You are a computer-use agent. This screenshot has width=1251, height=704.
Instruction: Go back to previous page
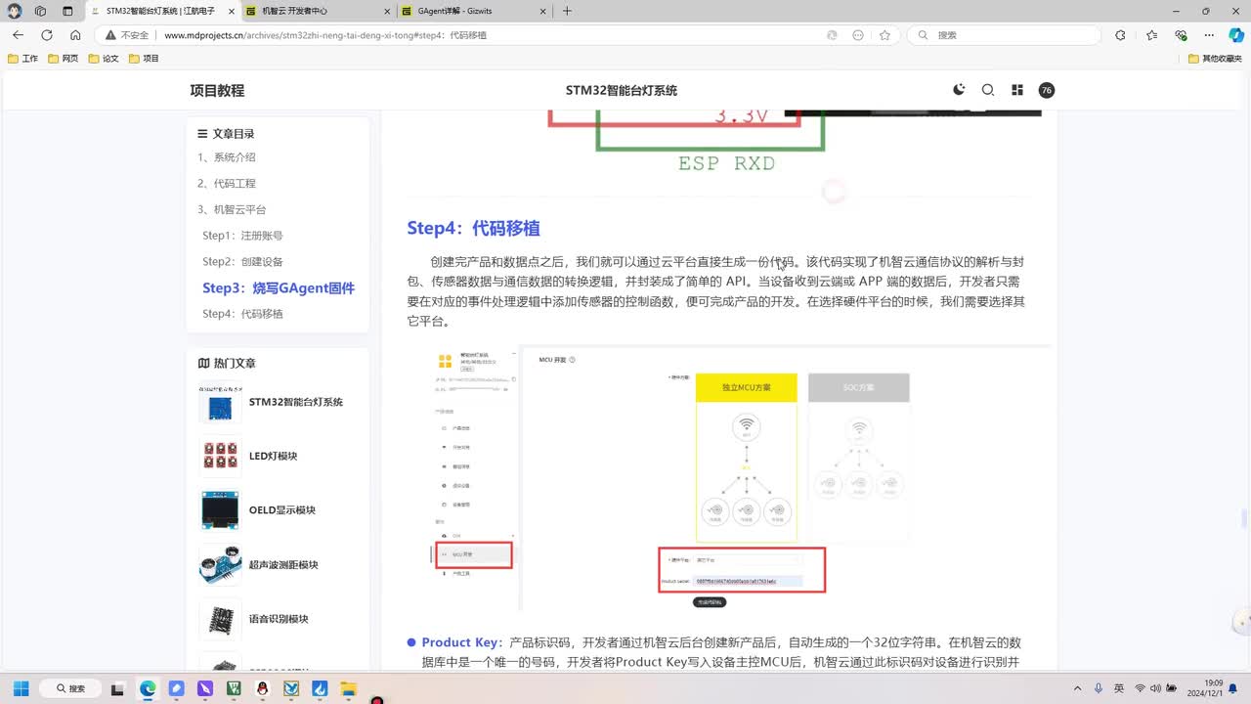(x=18, y=35)
